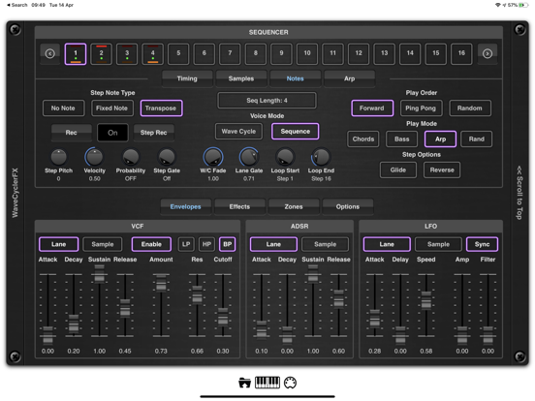Screen dimensions: 535x401
Task: Choose the Chords play mode
Action: pyautogui.click(x=363, y=139)
